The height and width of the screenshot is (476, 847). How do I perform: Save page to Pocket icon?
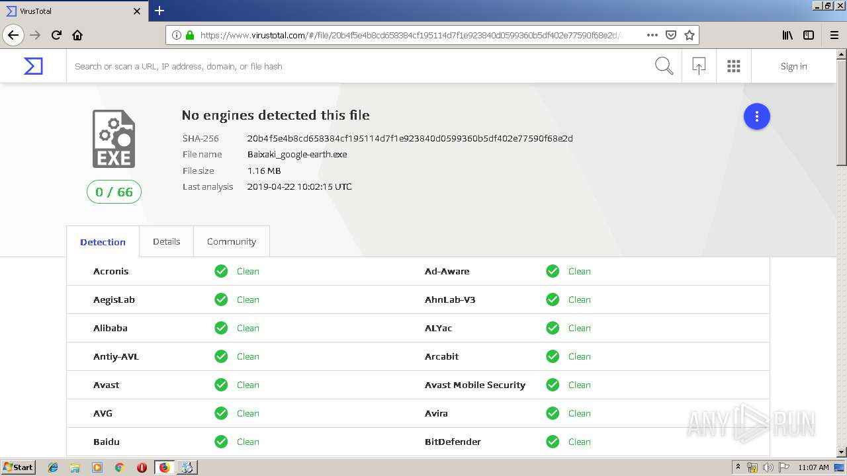670,35
